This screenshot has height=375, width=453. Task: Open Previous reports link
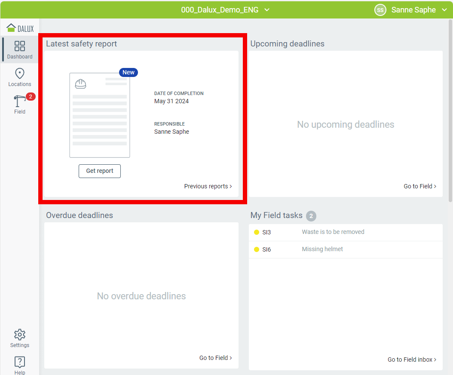[x=208, y=186]
